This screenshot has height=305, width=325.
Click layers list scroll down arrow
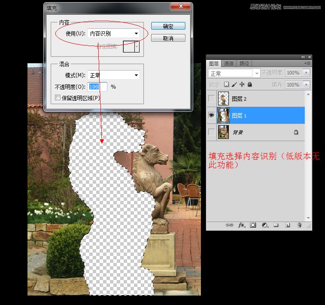tap(308, 218)
